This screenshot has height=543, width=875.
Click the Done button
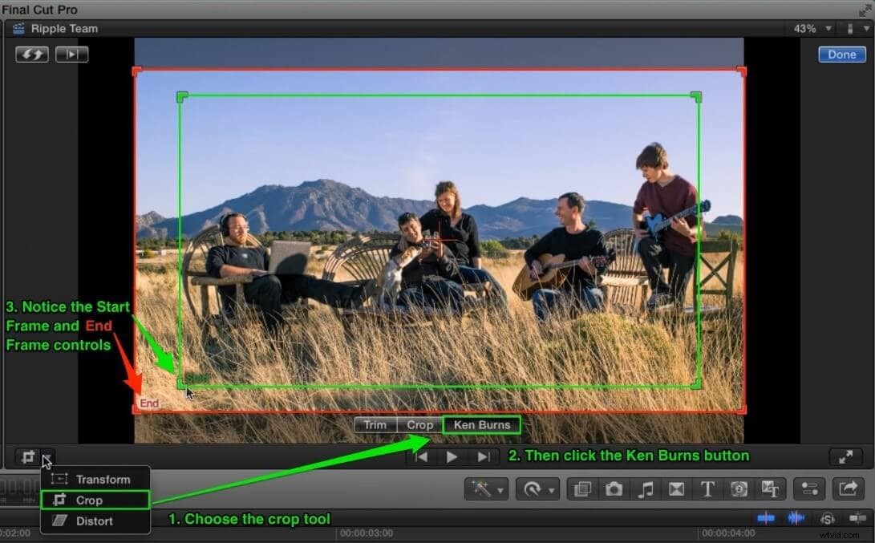click(x=841, y=55)
